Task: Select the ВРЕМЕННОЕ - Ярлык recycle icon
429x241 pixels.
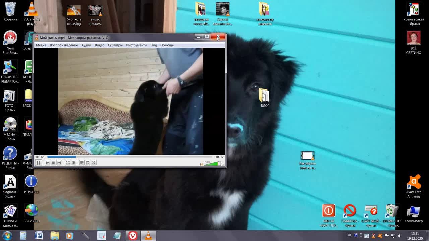Action: (392, 216)
